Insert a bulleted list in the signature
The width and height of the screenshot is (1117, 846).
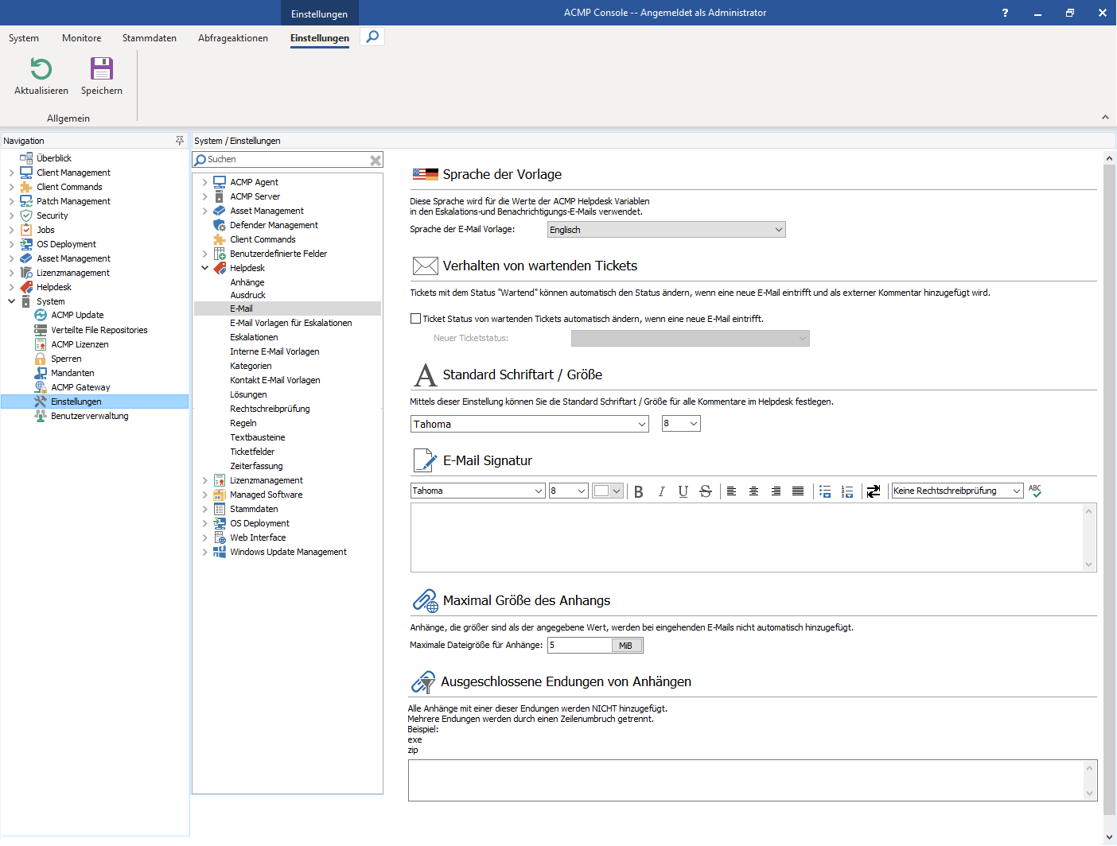coord(825,491)
